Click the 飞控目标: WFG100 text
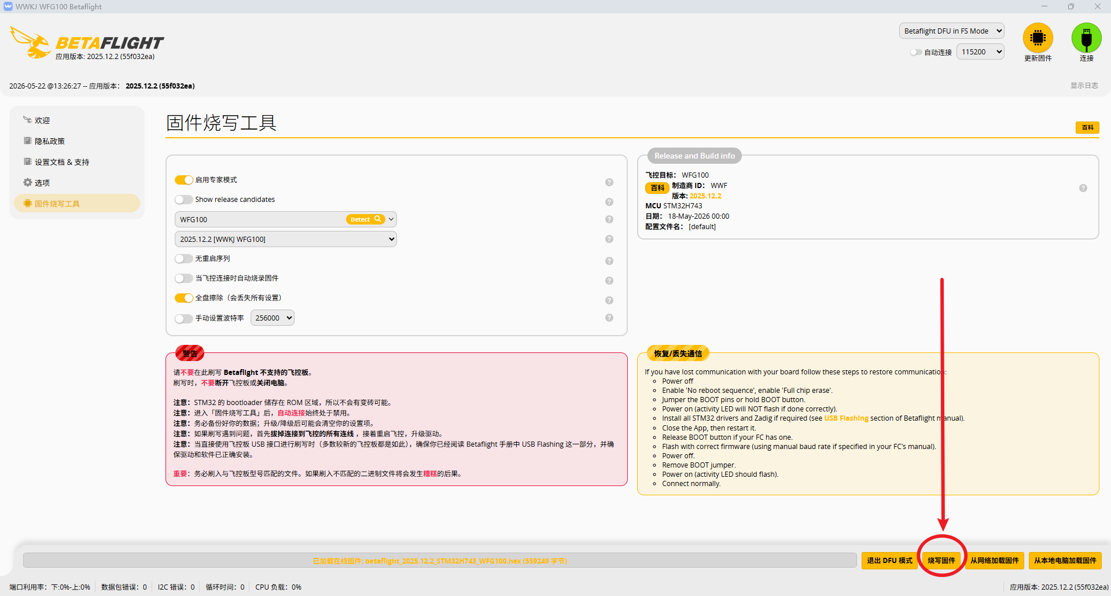 click(677, 175)
